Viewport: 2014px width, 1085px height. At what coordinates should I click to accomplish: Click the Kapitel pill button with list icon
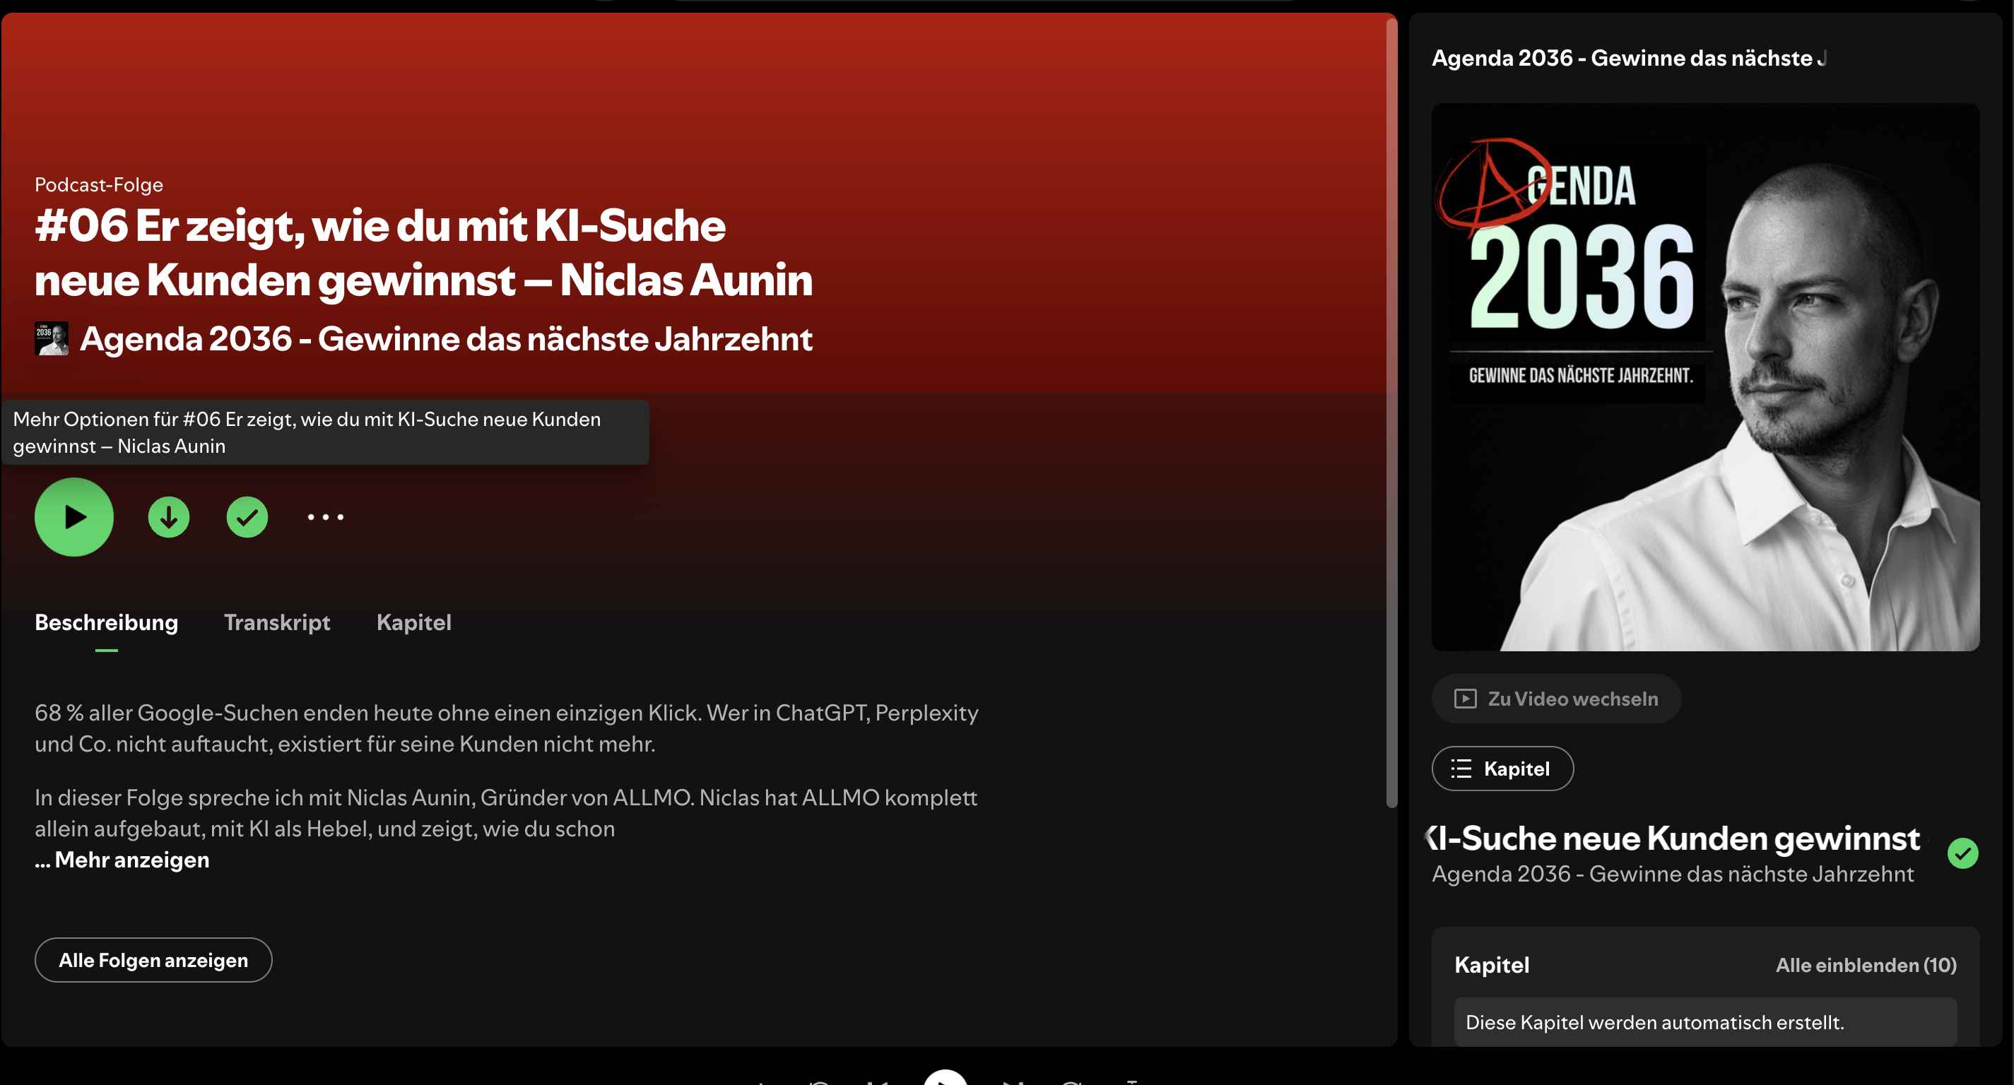[1502, 769]
